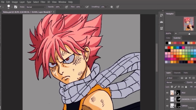Open the Window menu

pos(62,2)
